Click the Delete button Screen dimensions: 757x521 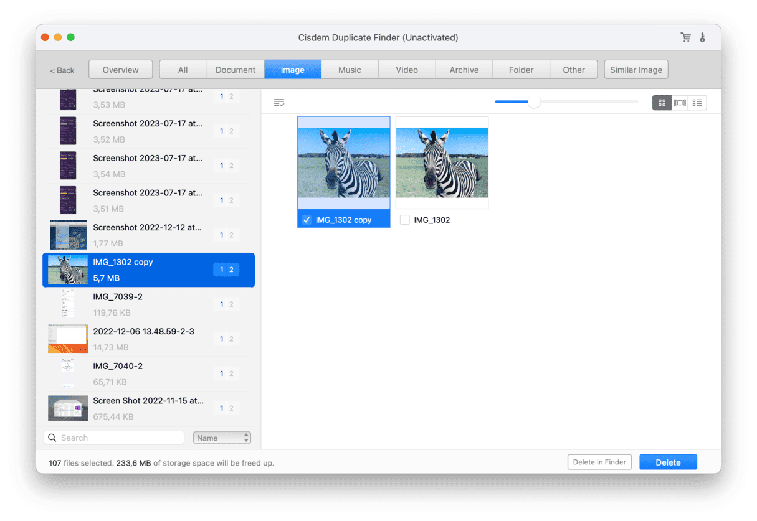pyautogui.click(x=668, y=462)
